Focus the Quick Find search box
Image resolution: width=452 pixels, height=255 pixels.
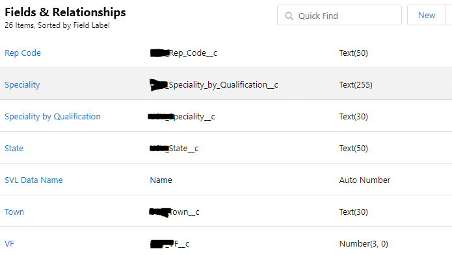click(339, 15)
